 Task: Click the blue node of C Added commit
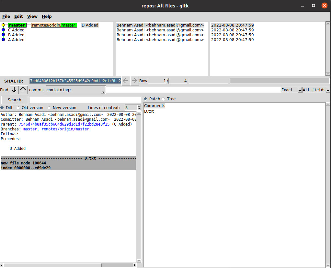tap(3, 30)
